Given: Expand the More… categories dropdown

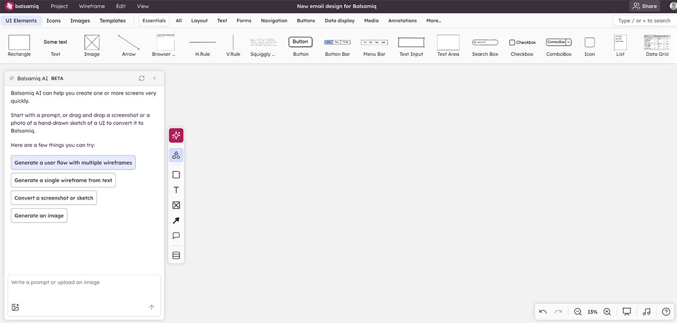Looking at the screenshot, I should click(x=434, y=20).
